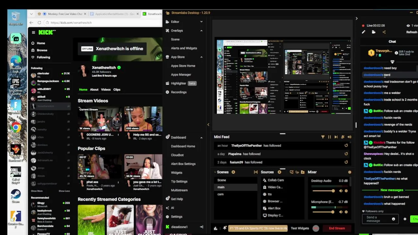Switch to the About tab on Kick
This screenshot has height=235, width=418.
[x=94, y=89]
